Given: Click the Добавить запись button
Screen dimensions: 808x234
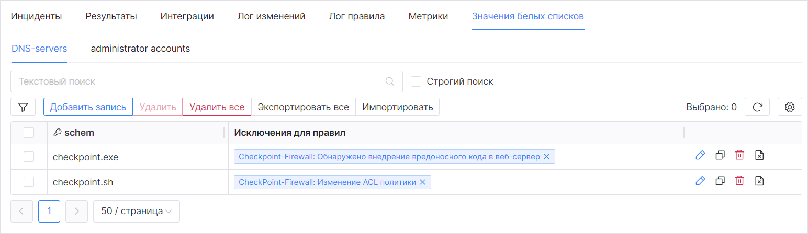Looking at the screenshot, I should click(88, 107).
